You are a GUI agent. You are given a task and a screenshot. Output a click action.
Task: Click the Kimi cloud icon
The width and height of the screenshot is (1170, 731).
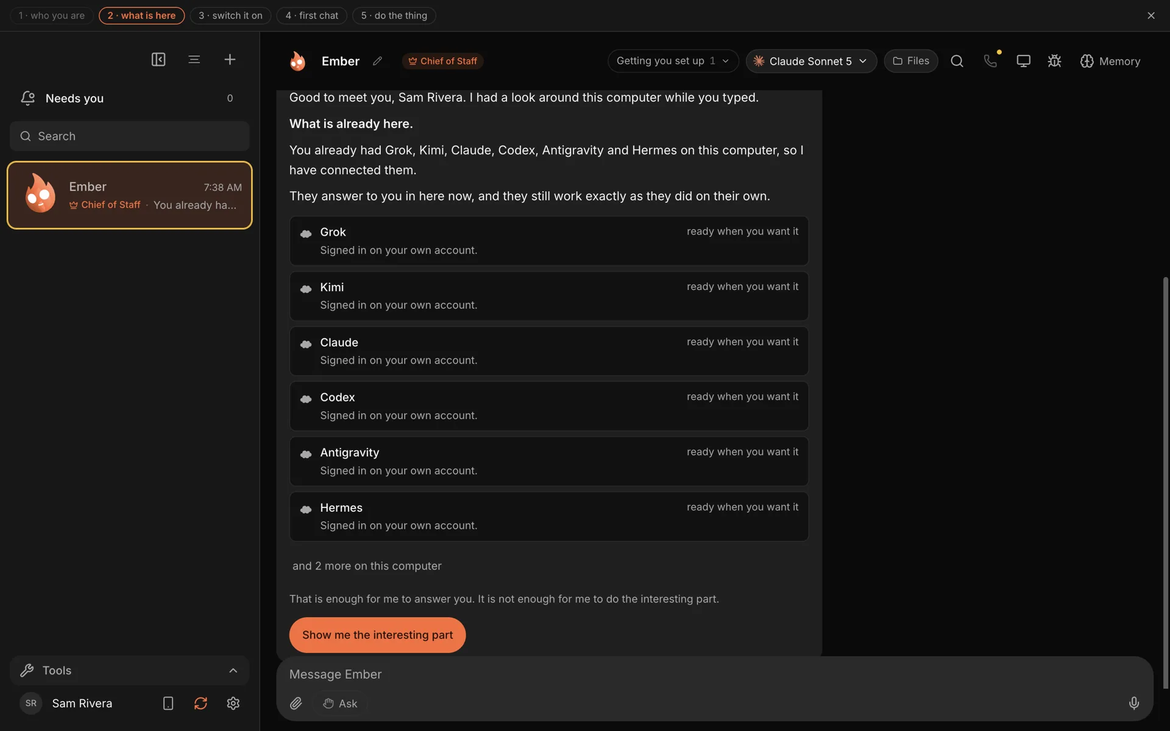306,289
